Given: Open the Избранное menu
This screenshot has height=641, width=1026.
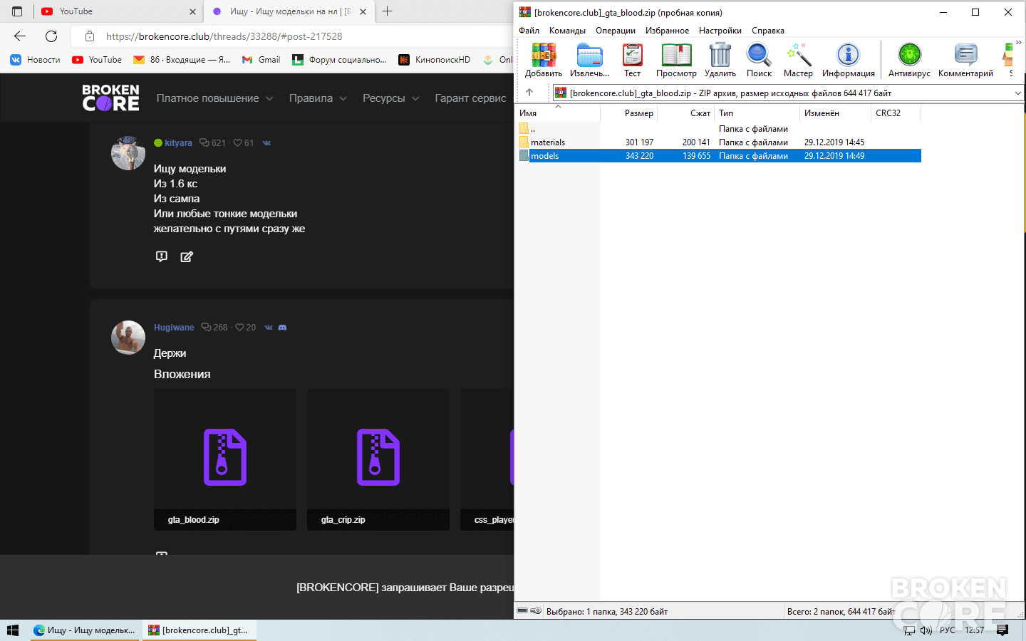Looking at the screenshot, I should point(667,31).
